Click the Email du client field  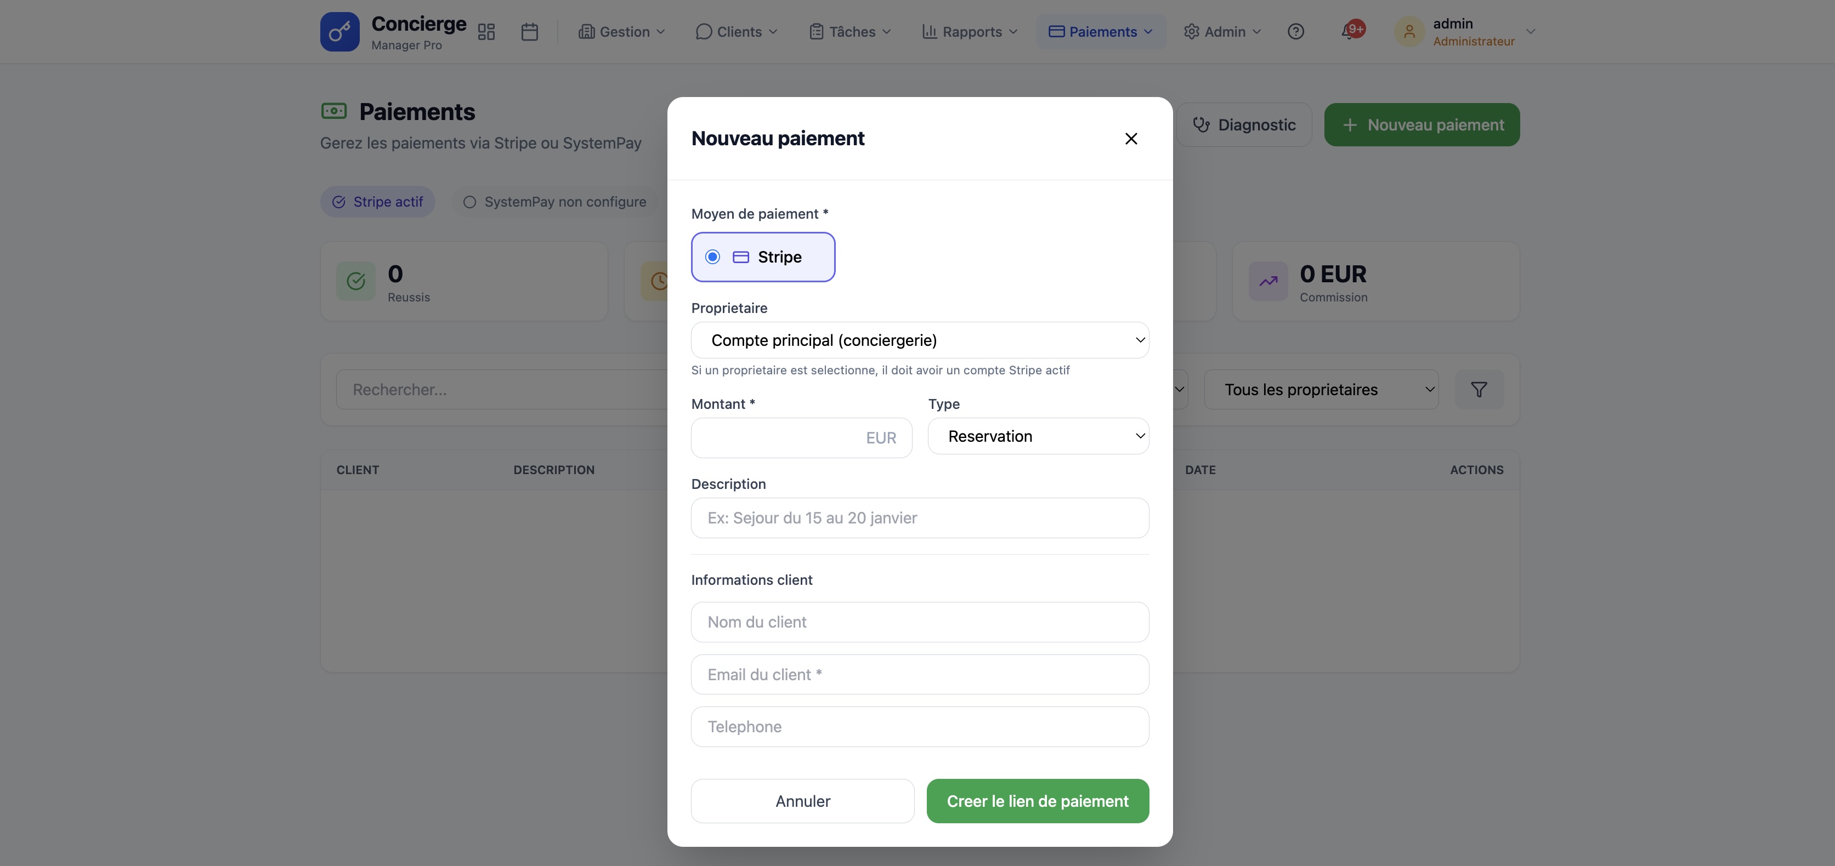click(919, 674)
